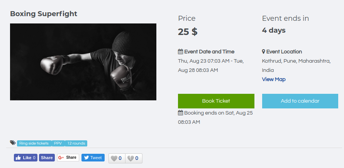The image size is (344, 168).
Task: Click the map pin icon near Event Location
Action: coord(264,52)
